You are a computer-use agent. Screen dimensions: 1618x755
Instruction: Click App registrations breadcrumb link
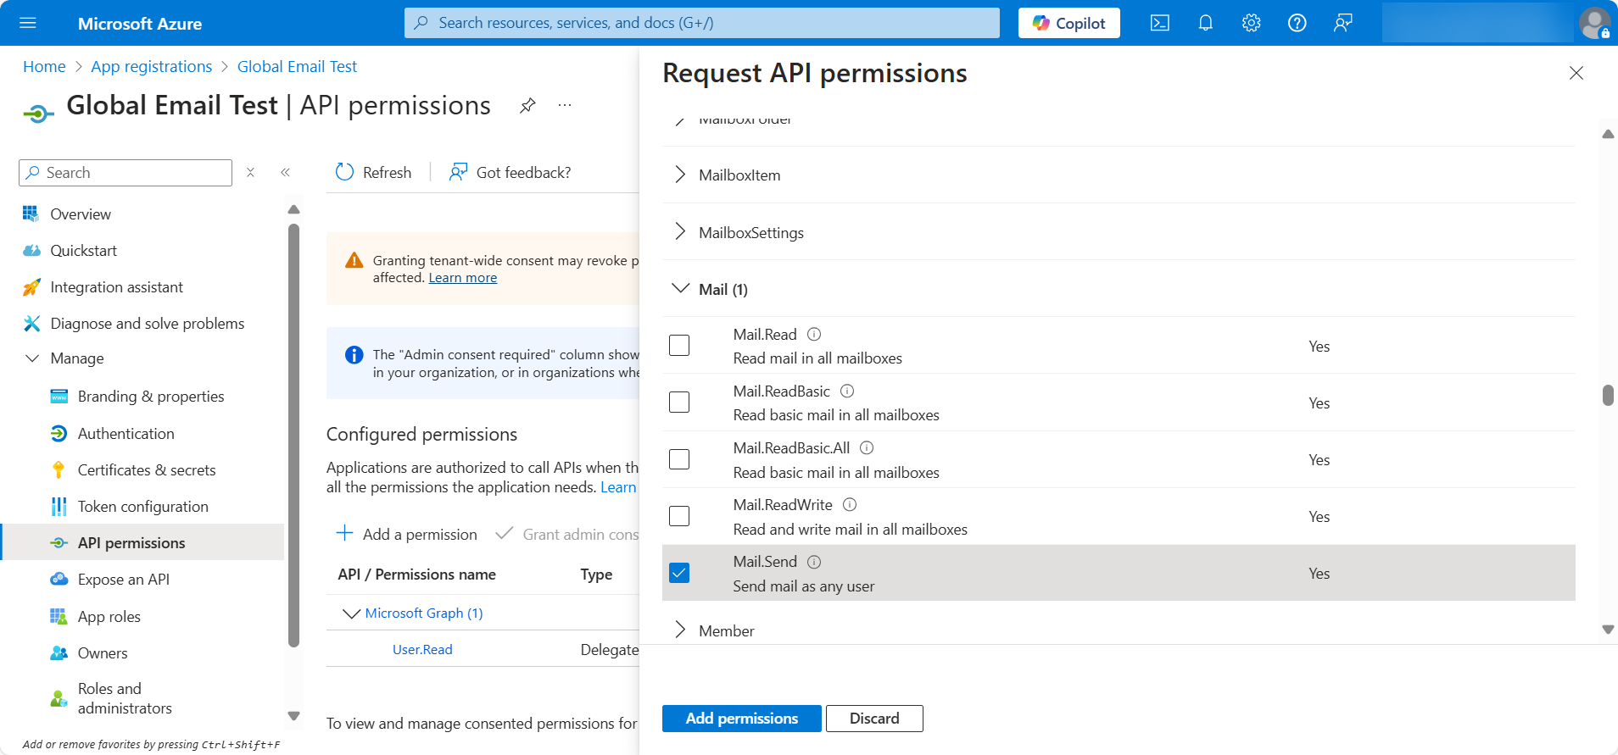click(151, 67)
